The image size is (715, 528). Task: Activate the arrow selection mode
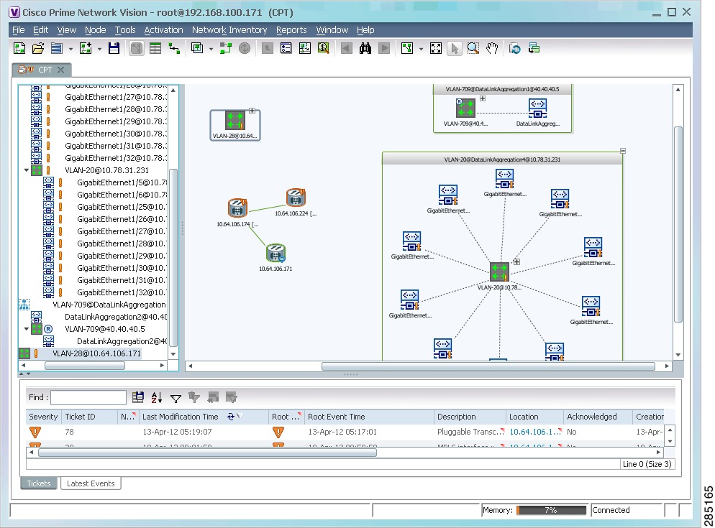coord(455,48)
